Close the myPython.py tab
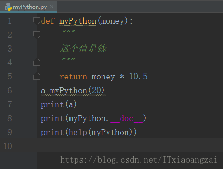The image size is (223, 169). [x=52, y=7]
